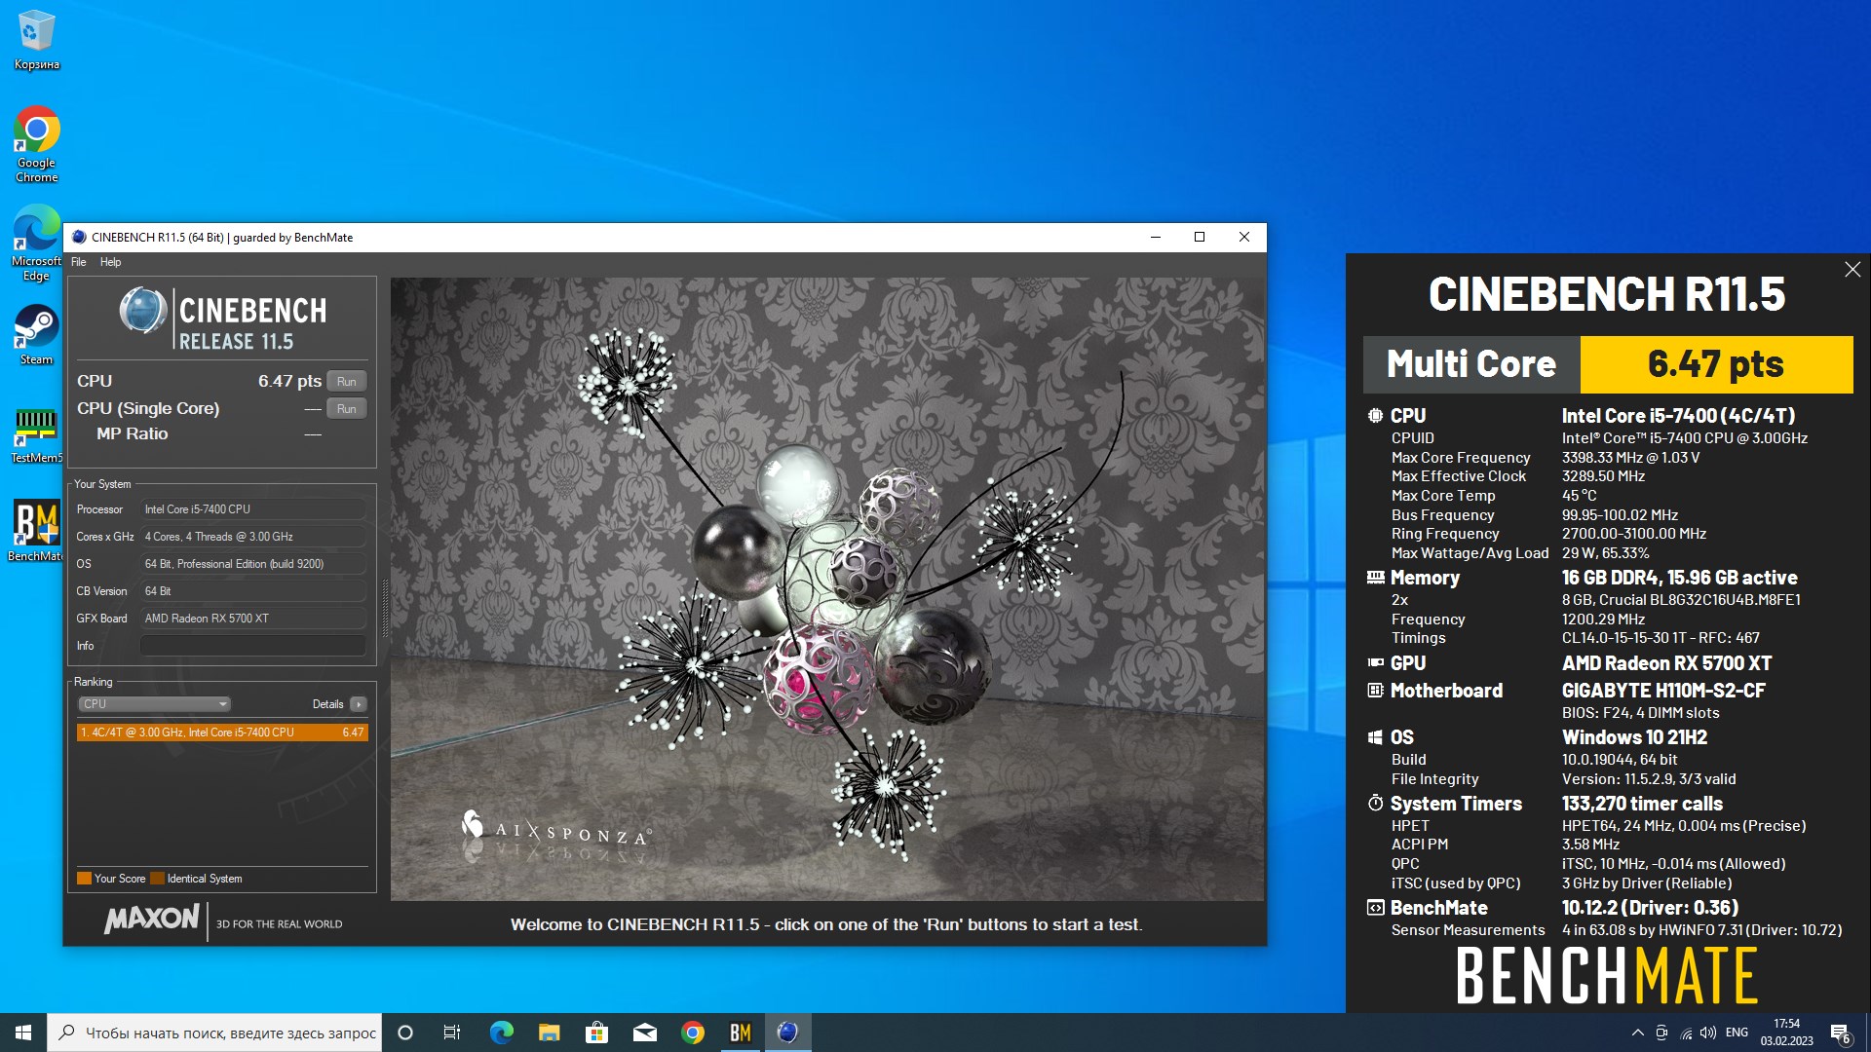Image resolution: width=1871 pixels, height=1052 pixels.
Task: Click the ENG language indicator
Action: (1737, 1033)
